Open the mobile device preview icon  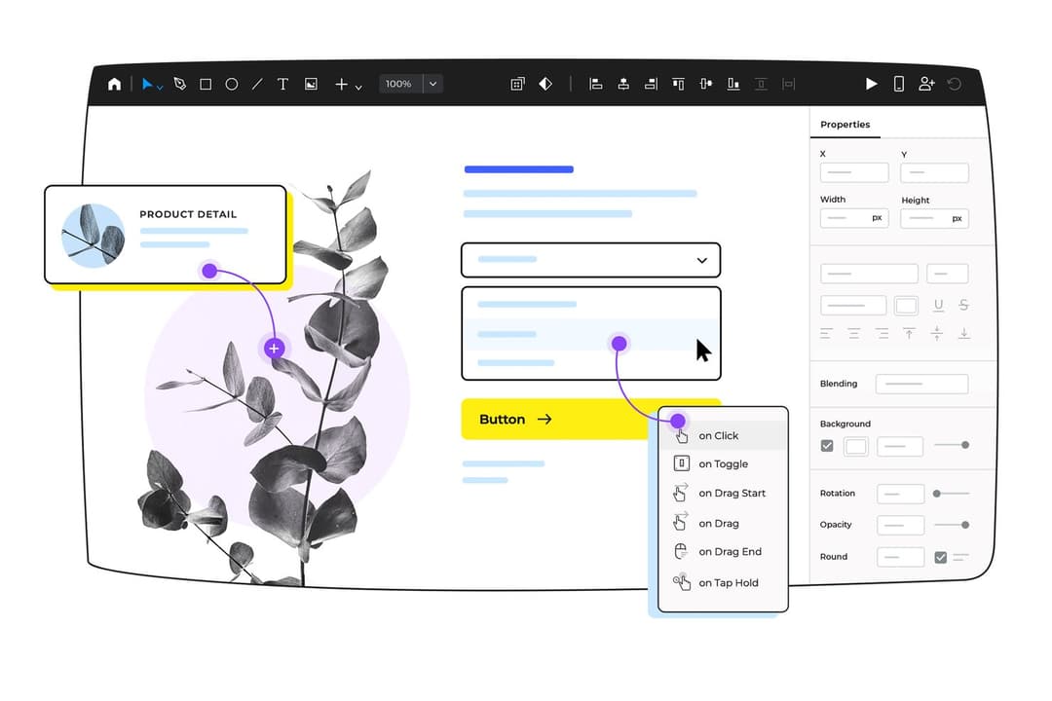(899, 84)
